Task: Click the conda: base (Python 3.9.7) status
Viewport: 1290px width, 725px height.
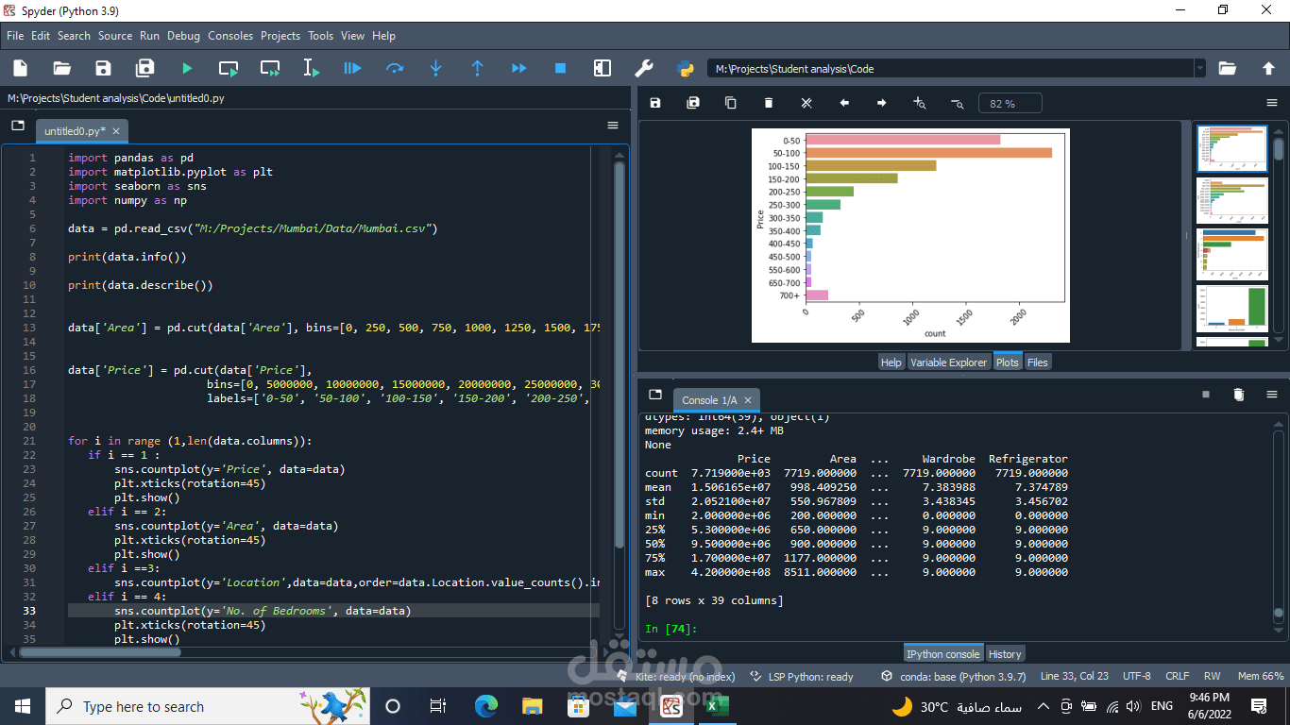Action: (x=953, y=677)
